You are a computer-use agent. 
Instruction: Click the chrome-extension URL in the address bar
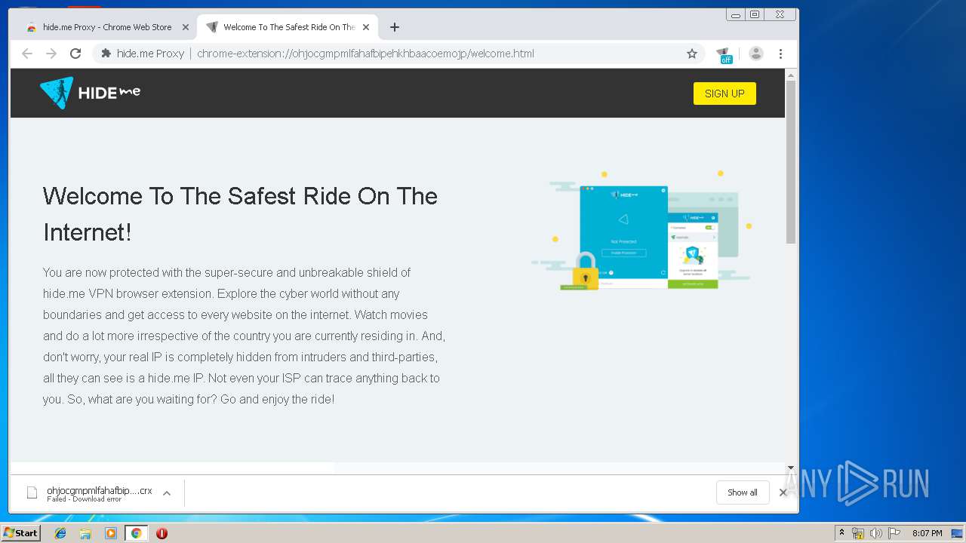pyautogui.click(x=365, y=54)
